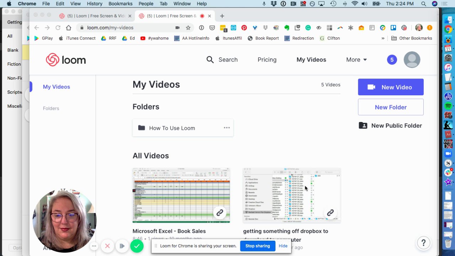Open the Chrome profile picture menu
The width and height of the screenshot is (455, 256).
pyautogui.click(x=419, y=28)
